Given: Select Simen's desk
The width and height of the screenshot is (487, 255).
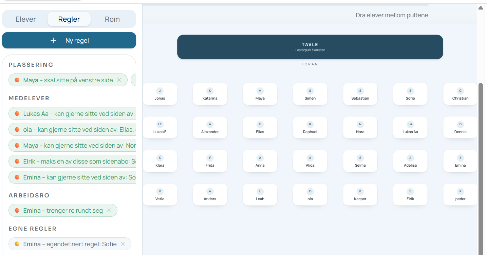Looking at the screenshot, I should pyautogui.click(x=310, y=94).
